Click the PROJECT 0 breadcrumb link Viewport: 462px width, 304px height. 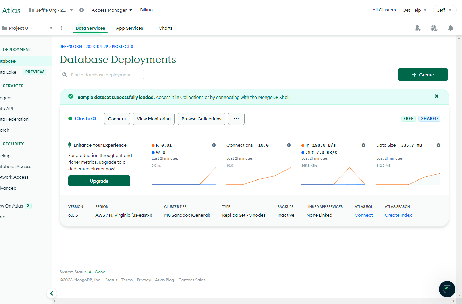[x=123, y=47]
